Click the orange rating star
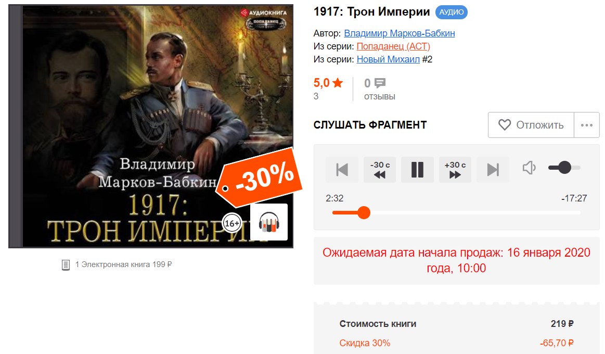This screenshot has height=354, width=605. (338, 83)
